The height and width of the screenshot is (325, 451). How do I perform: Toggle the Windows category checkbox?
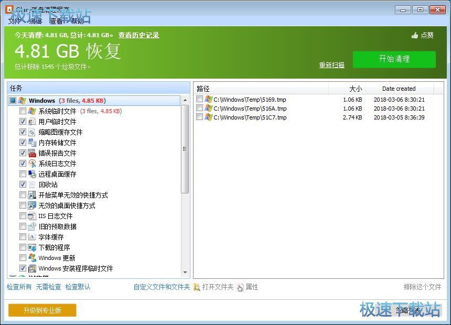(x=13, y=100)
